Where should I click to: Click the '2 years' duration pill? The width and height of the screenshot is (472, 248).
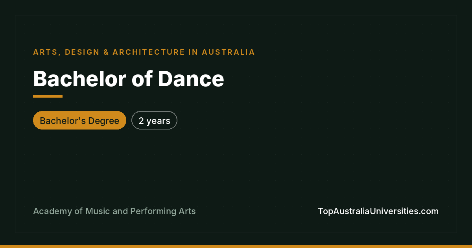click(154, 120)
